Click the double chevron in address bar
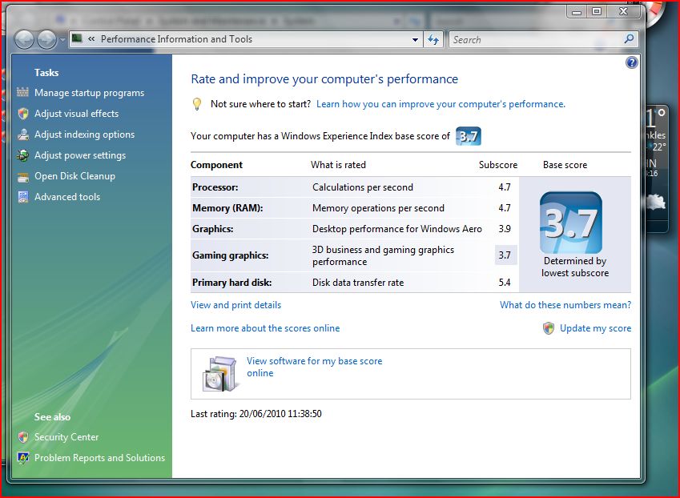The width and height of the screenshot is (680, 498). [91, 39]
